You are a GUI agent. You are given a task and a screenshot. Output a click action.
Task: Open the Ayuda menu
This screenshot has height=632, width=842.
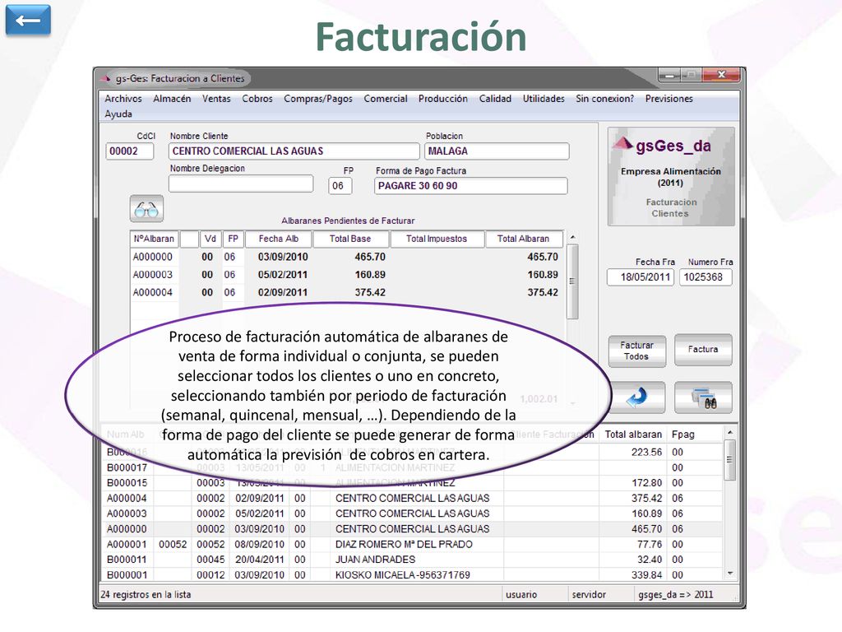[x=118, y=114]
